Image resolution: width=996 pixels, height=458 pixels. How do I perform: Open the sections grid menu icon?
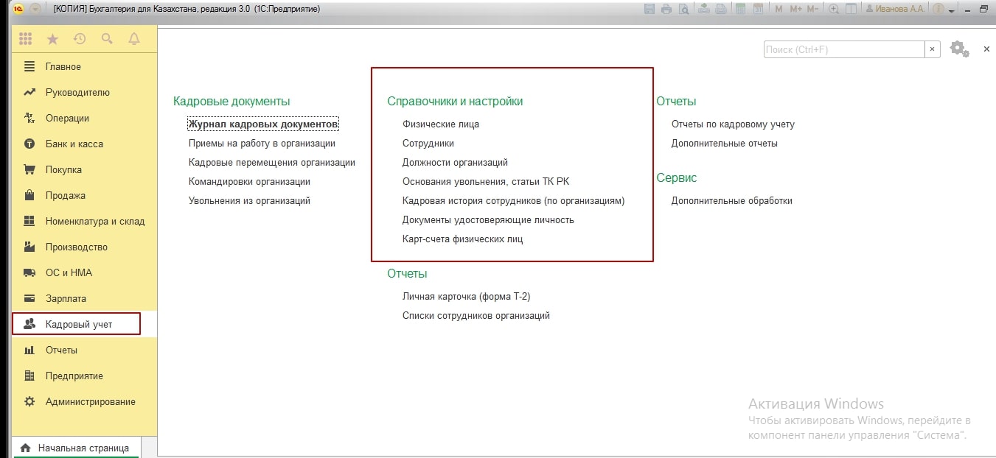click(x=26, y=39)
